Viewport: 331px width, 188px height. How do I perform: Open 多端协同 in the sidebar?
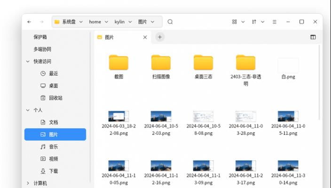point(42,49)
